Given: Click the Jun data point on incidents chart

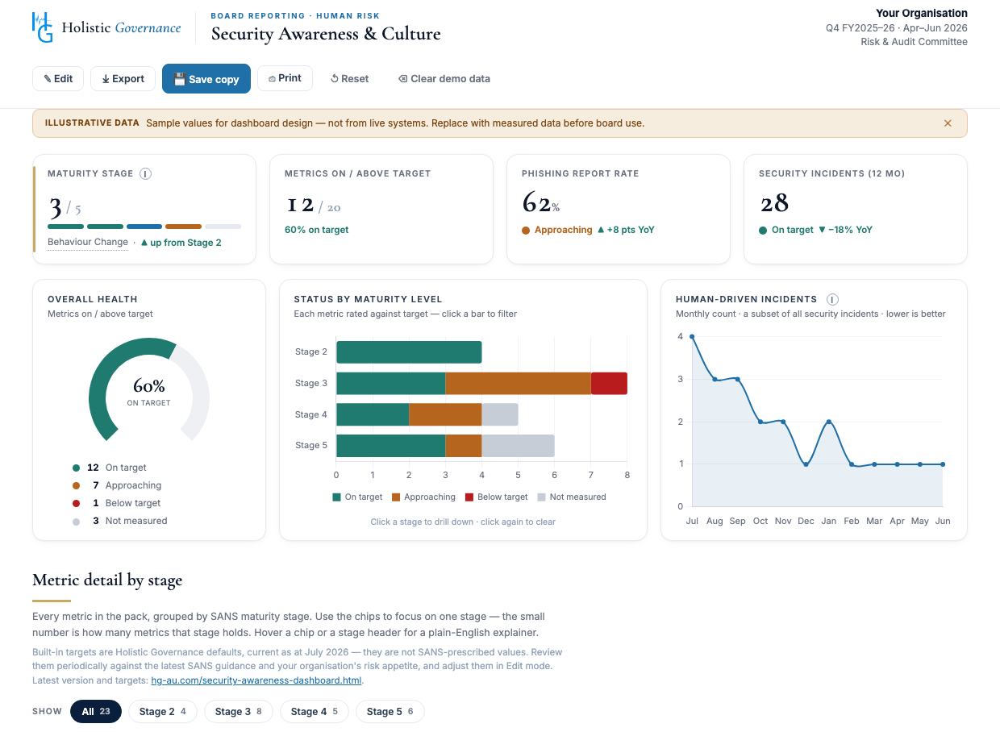Looking at the screenshot, I should coord(943,464).
